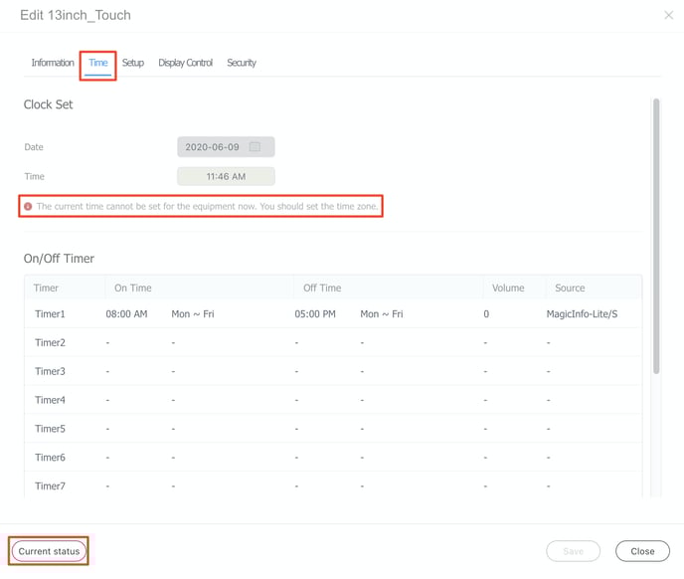The width and height of the screenshot is (684, 579).
Task: Click Timer1 on time 08:00 AM
Action: pos(126,314)
